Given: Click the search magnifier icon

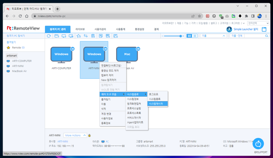Looking at the screenshot, I should [266, 36].
